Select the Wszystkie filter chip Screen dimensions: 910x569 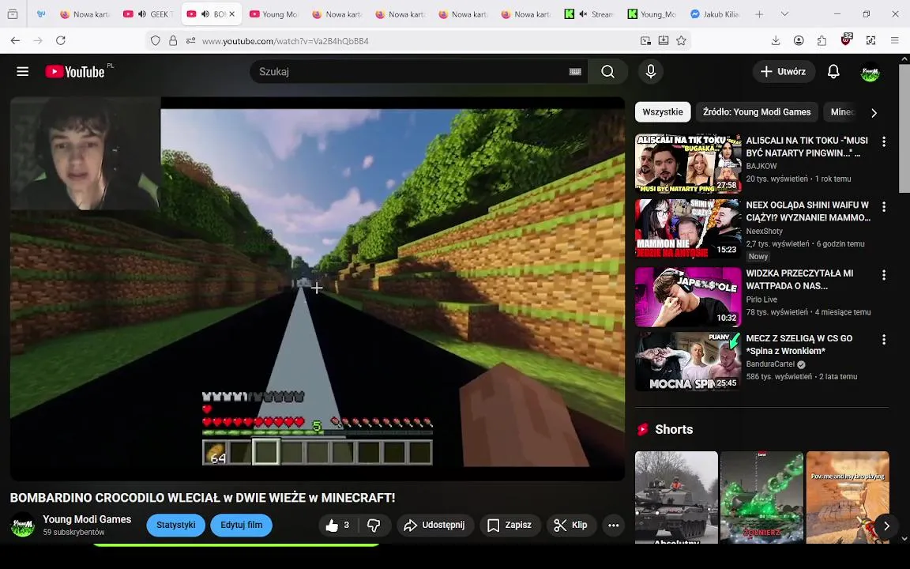click(x=663, y=112)
